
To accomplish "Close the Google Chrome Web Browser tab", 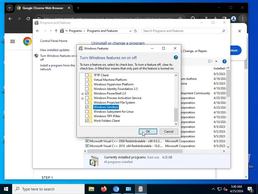I will [x=69, y=8].
